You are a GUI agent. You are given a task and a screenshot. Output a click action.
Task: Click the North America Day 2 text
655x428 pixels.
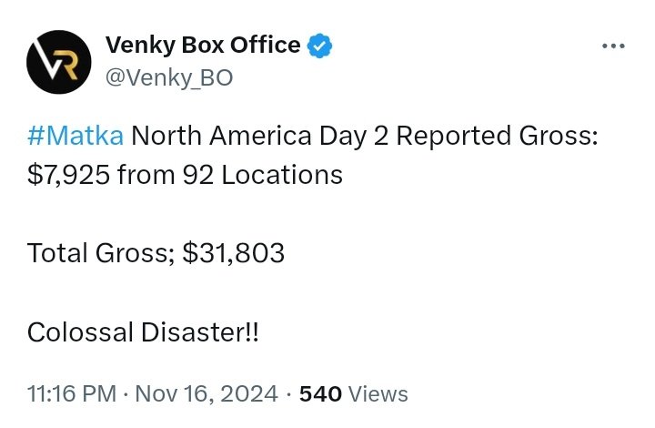[259, 136]
